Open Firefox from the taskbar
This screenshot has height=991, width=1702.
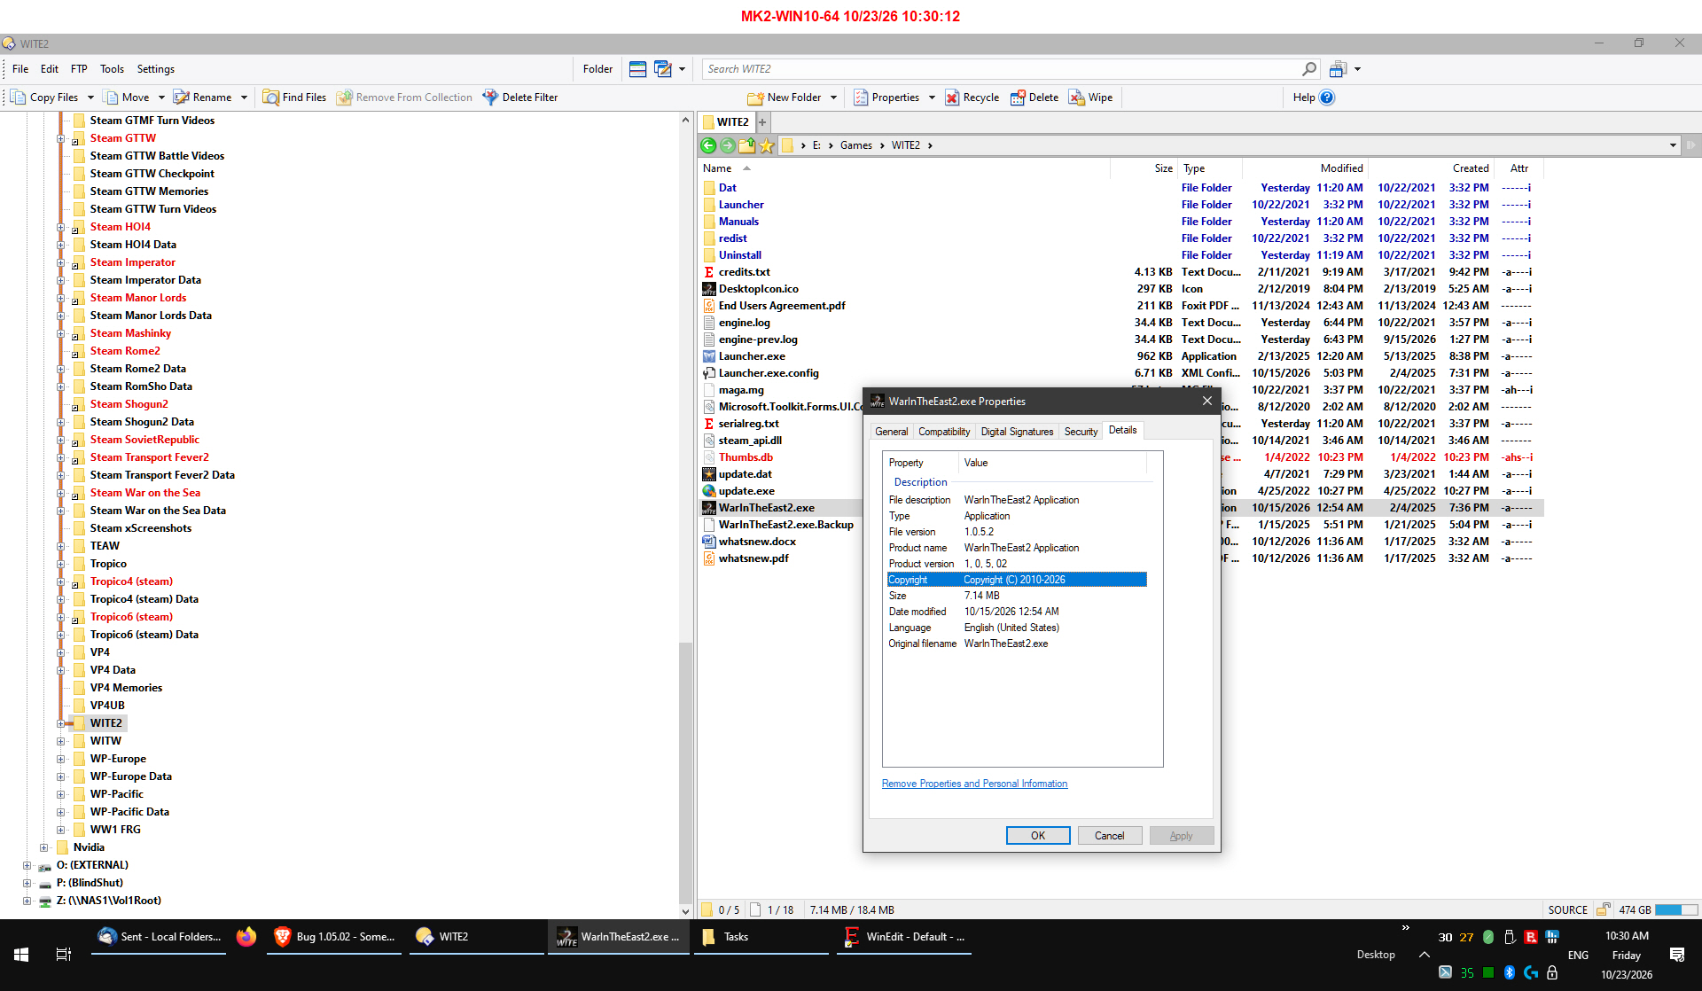(246, 937)
